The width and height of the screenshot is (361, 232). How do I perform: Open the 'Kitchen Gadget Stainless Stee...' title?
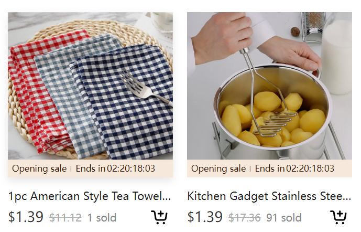[269, 196]
